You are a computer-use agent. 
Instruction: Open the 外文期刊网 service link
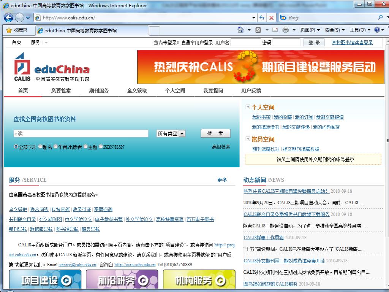pos(51,219)
